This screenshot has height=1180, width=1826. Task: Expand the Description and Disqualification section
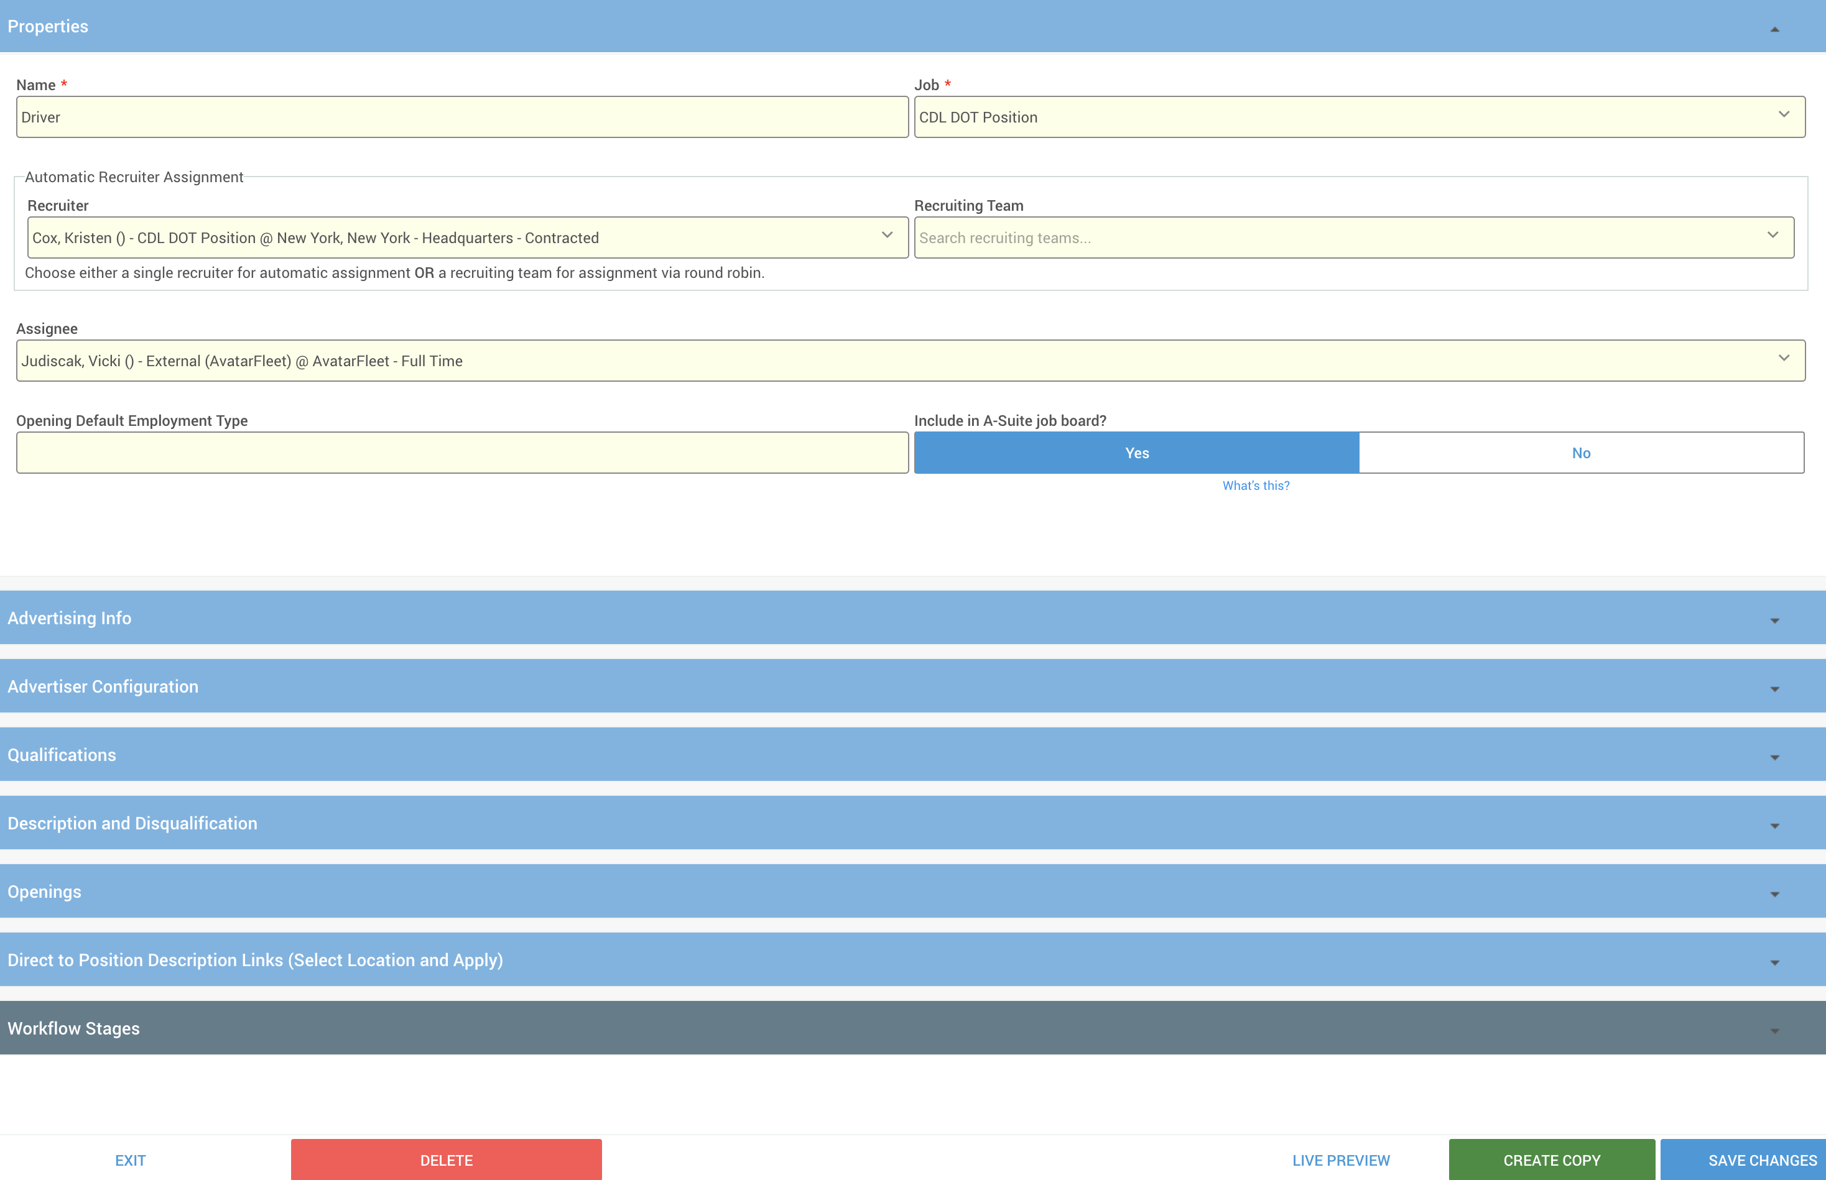[x=913, y=823]
